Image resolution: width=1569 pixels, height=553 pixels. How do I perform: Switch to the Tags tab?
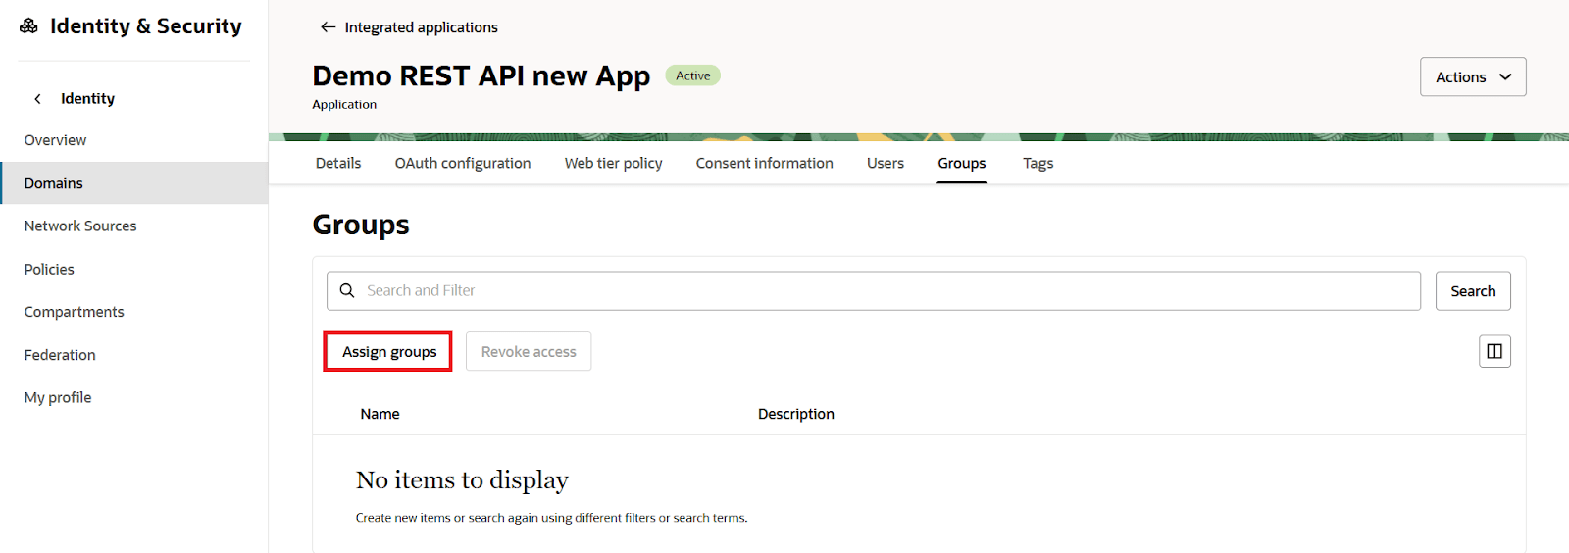(x=1038, y=163)
